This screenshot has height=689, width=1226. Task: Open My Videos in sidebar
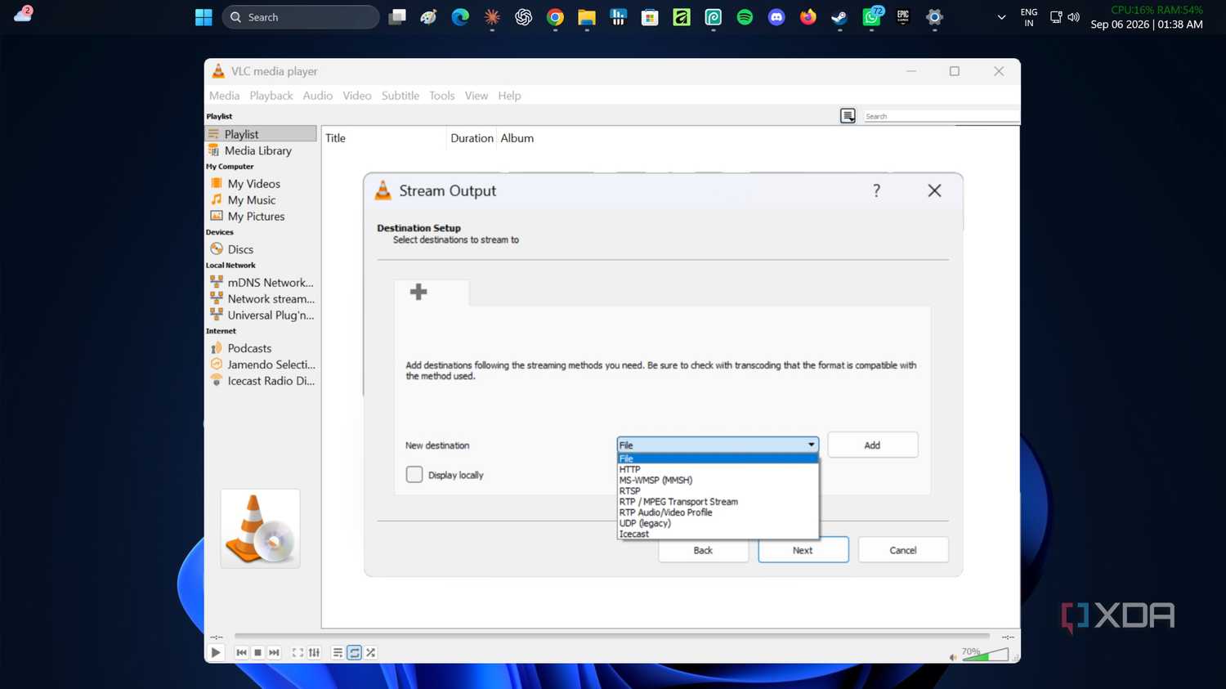tap(261, 184)
